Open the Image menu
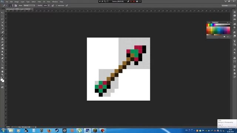Screen dimensions: 237x133 point(17,1)
